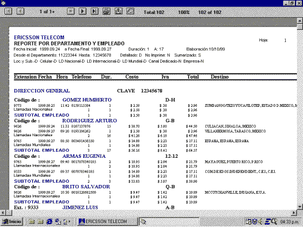The width and height of the screenshot is (303, 227).
Task: Export the report via the export icon
Action: point(118,12)
